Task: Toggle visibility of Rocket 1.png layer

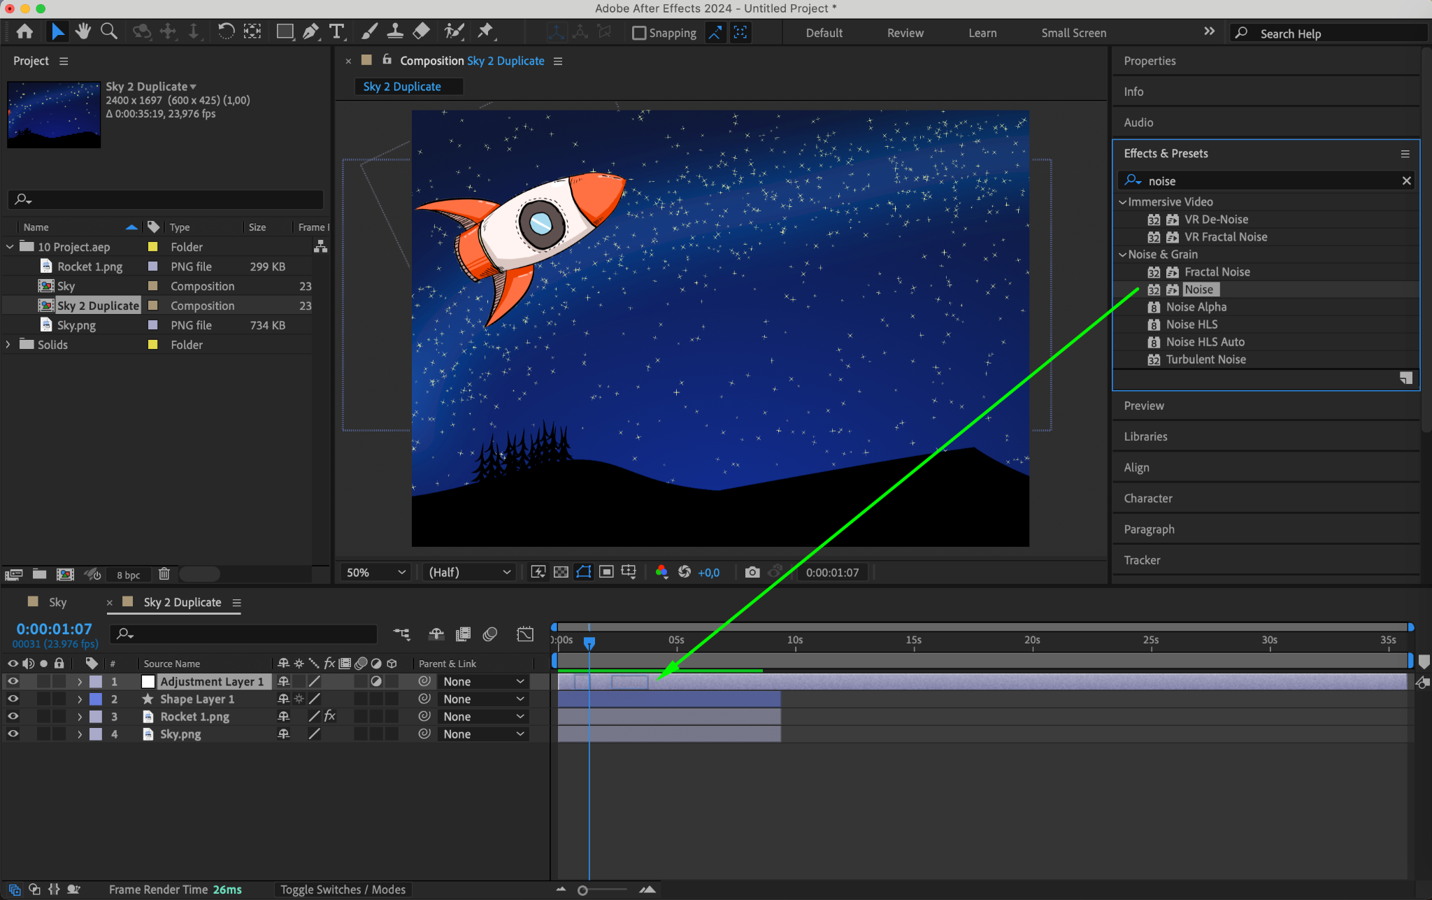Action: [x=13, y=716]
